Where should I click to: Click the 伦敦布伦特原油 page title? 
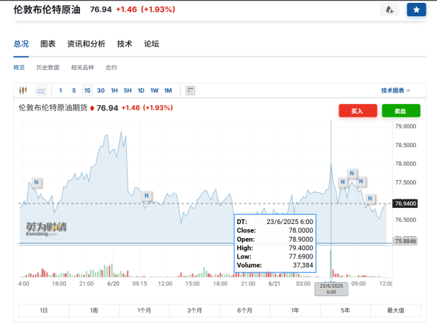tap(47, 9)
